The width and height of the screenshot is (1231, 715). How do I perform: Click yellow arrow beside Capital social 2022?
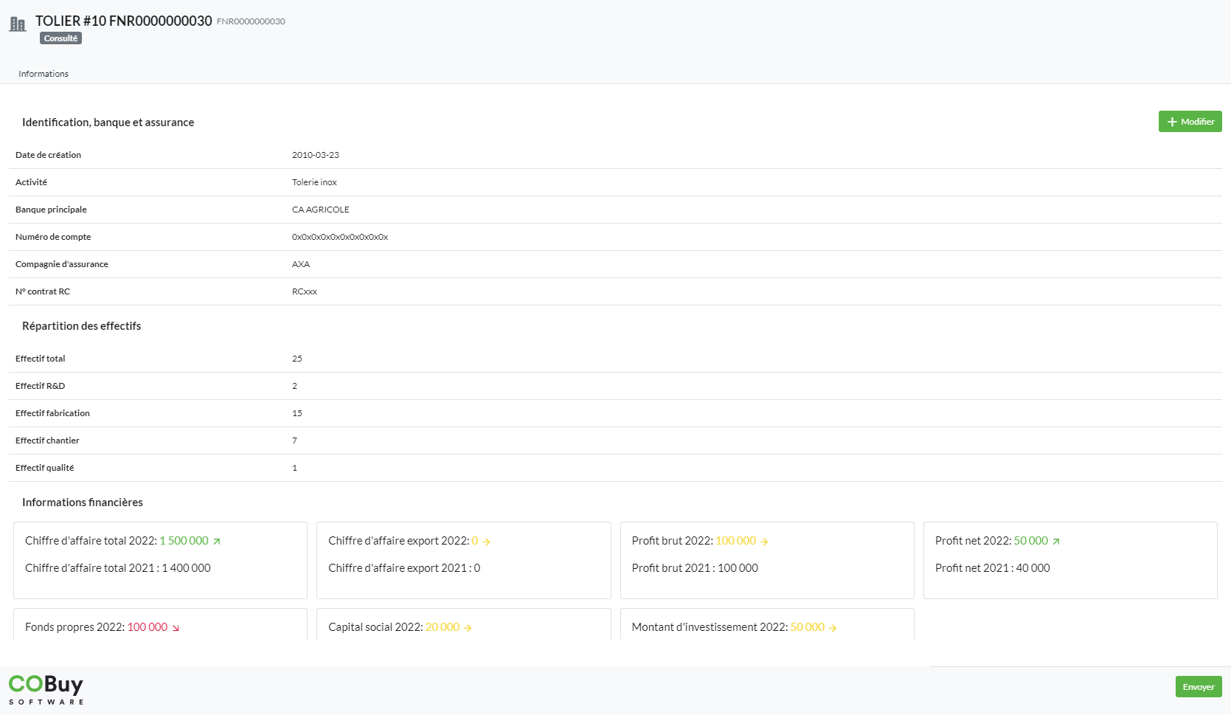[x=468, y=628]
